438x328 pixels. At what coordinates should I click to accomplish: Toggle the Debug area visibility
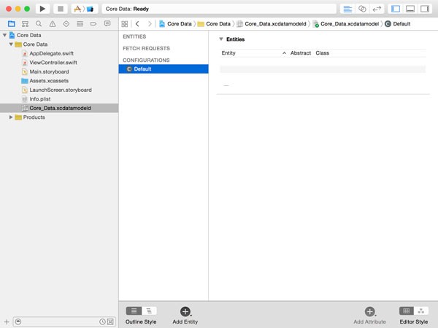click(410, 9)
